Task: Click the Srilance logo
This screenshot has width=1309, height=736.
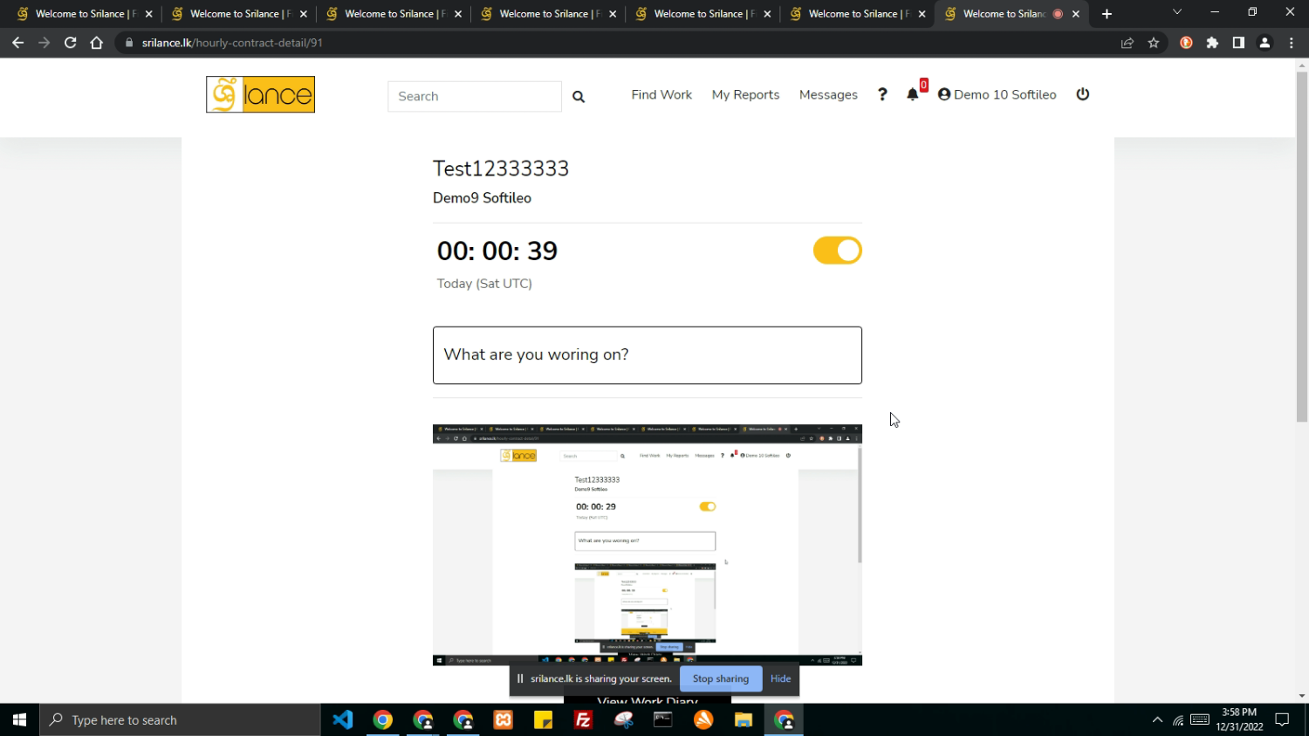Action: pos(260,94)
